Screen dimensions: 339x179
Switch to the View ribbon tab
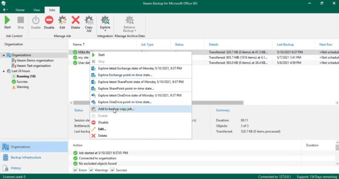37,10
